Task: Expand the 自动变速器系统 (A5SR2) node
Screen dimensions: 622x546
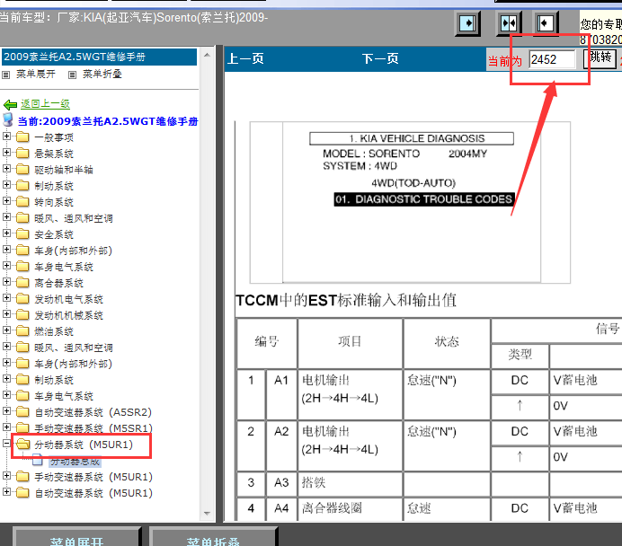Action: (x=6, y=411)
